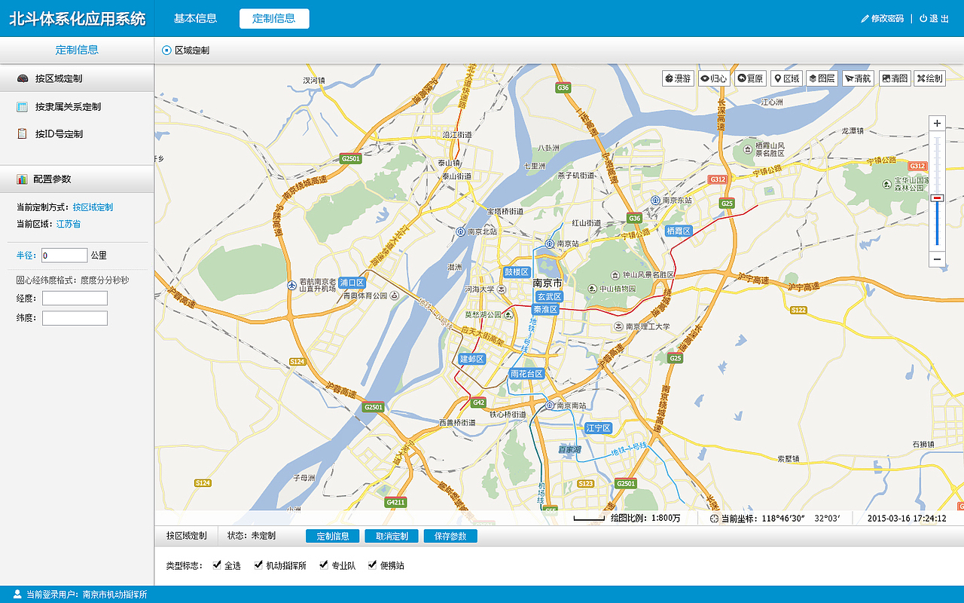Click the zoom slider track above the handle
Screen dimensions: 964x603
[x=937, y=164]
